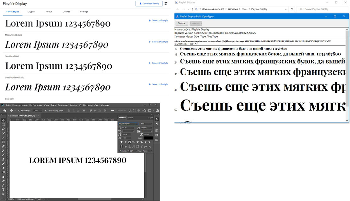Select the Eraser tool
Image resolution: width=350 pixels, height=201 pixels.
click(x=3, y=168)
